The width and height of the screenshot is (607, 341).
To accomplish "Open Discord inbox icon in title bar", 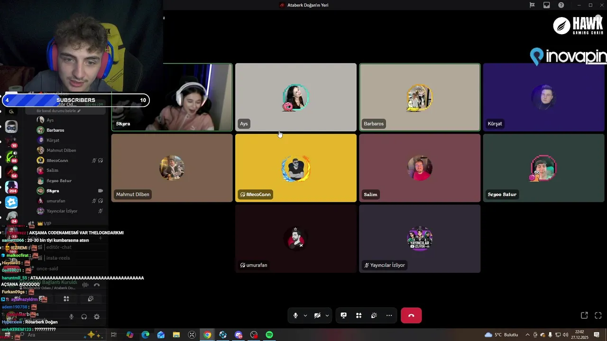I will (x=547, y=5).
